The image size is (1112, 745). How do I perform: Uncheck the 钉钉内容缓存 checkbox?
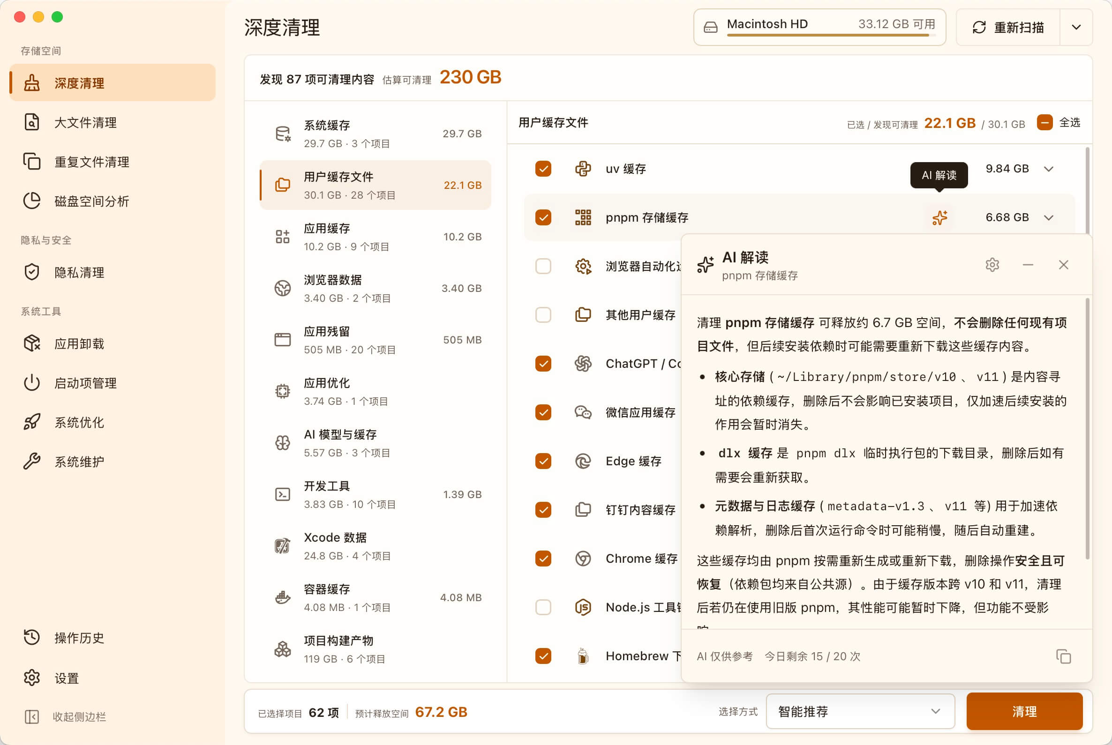pos(543,509)
